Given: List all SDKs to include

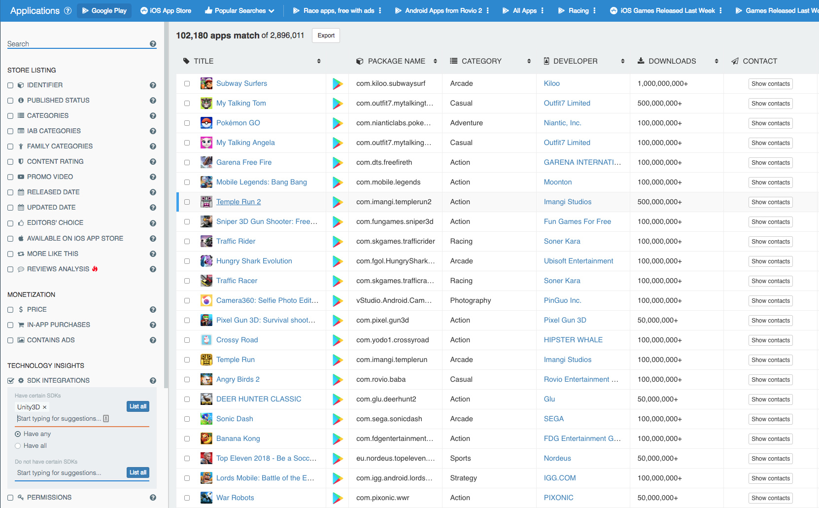Looking at the screenshot, I should tap(138, 406).
